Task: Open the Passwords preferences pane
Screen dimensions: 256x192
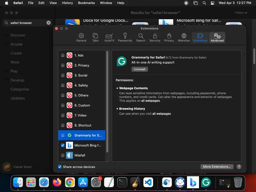Action: [125, 37]
